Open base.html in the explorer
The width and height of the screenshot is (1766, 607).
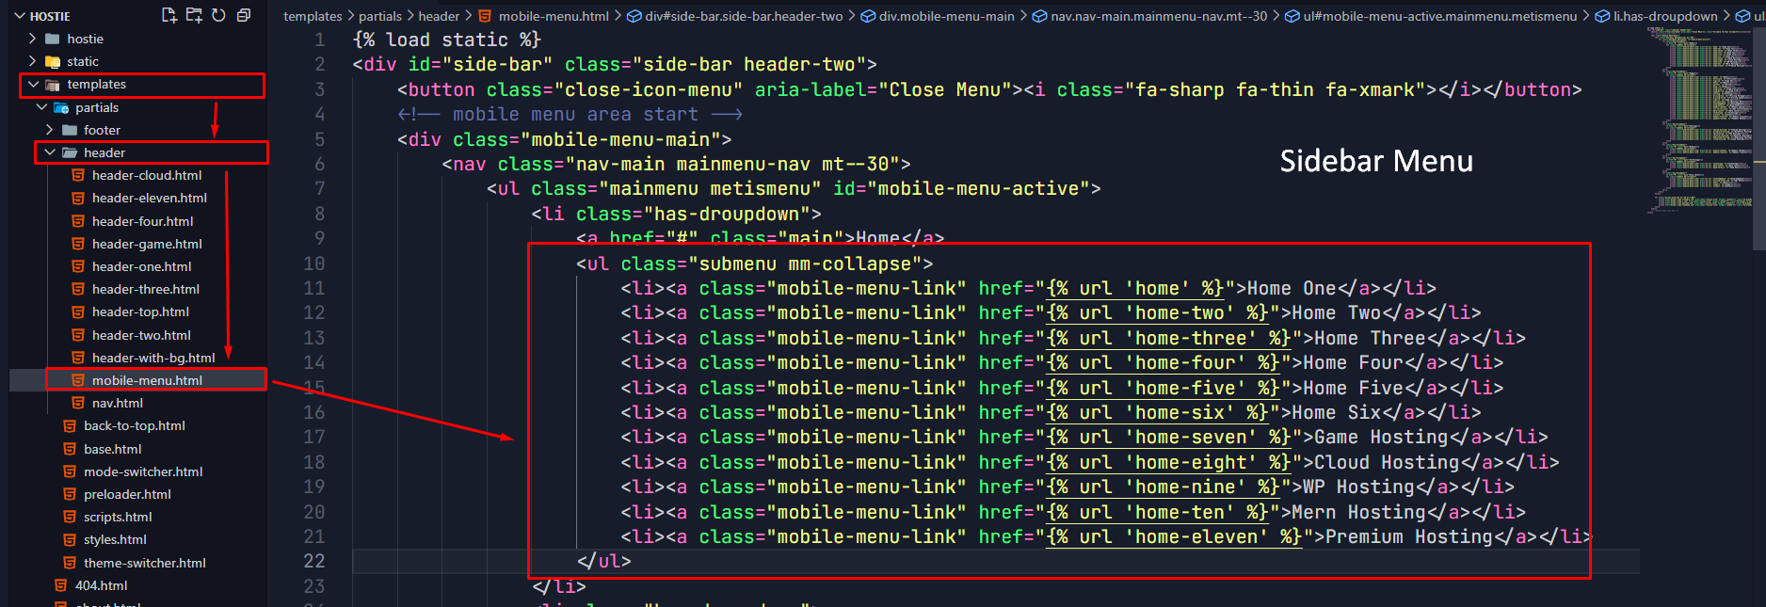pos(112,449)
